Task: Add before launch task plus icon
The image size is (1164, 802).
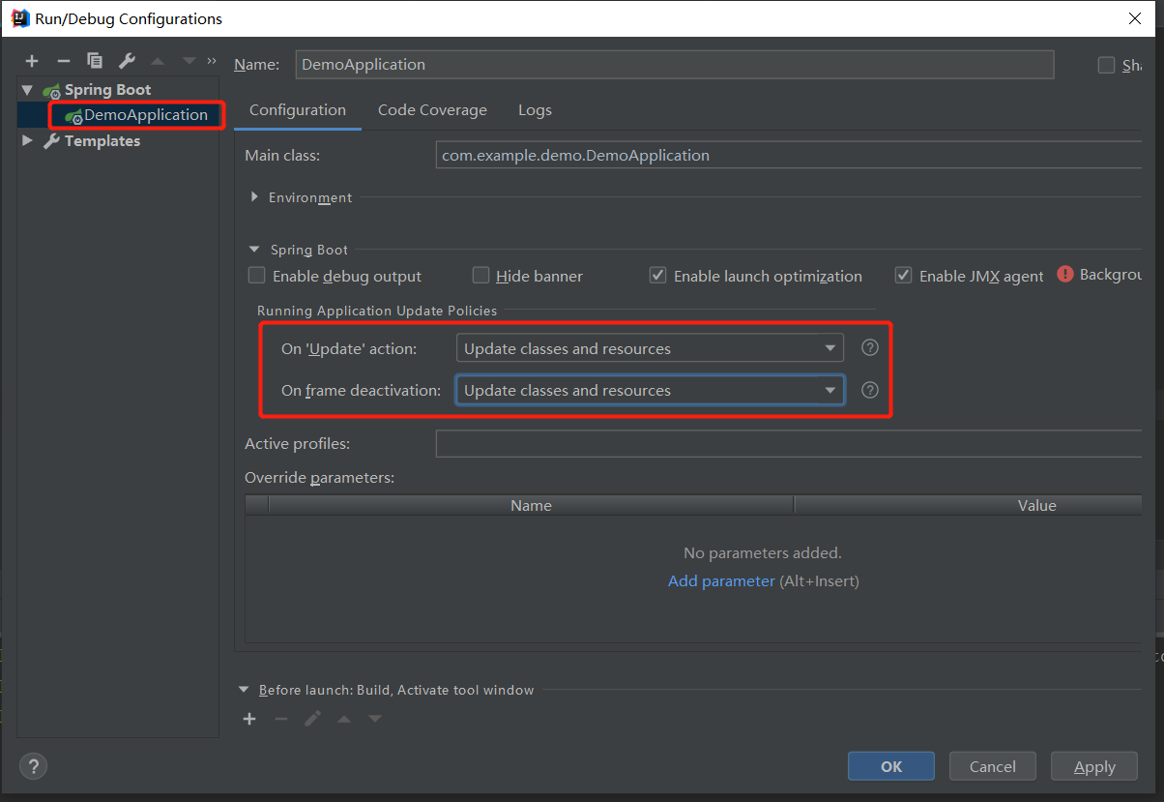Action: (249, 719)
